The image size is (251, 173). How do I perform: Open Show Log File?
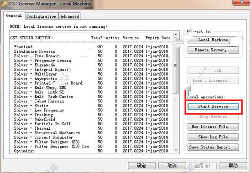click(x=213, y=137)
